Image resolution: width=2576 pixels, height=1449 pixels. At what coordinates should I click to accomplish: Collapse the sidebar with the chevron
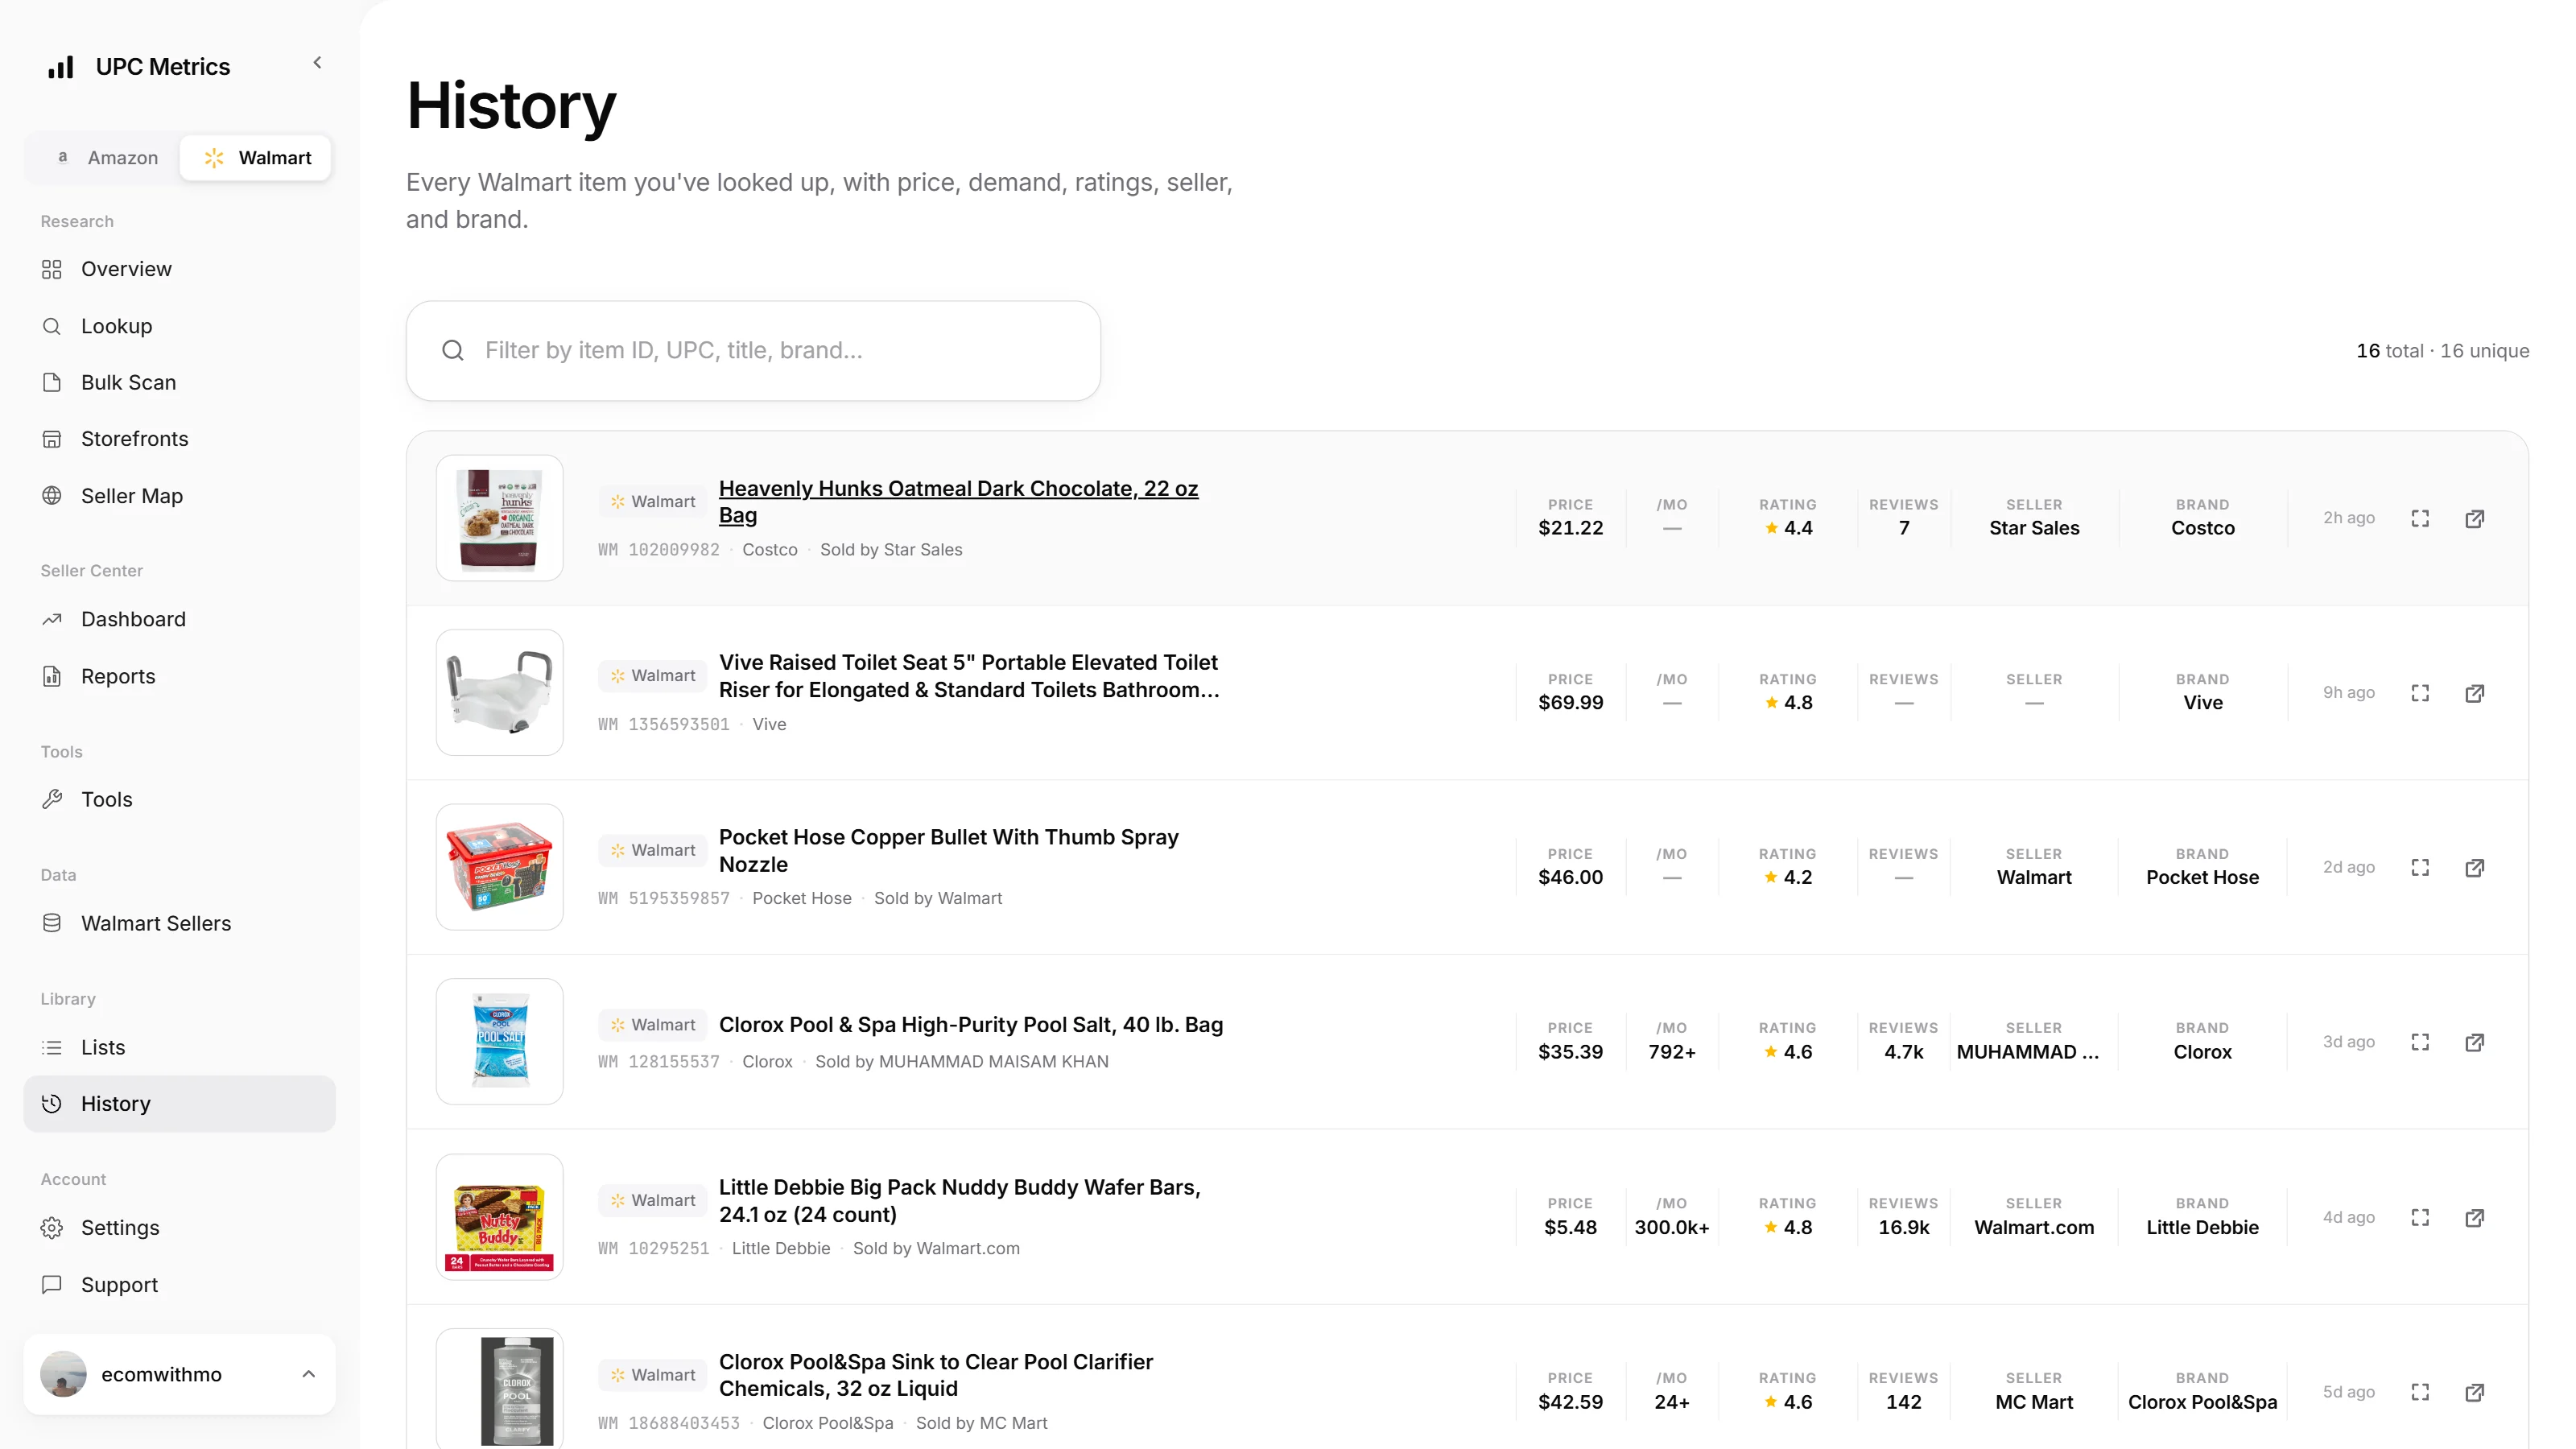[317, 63]
